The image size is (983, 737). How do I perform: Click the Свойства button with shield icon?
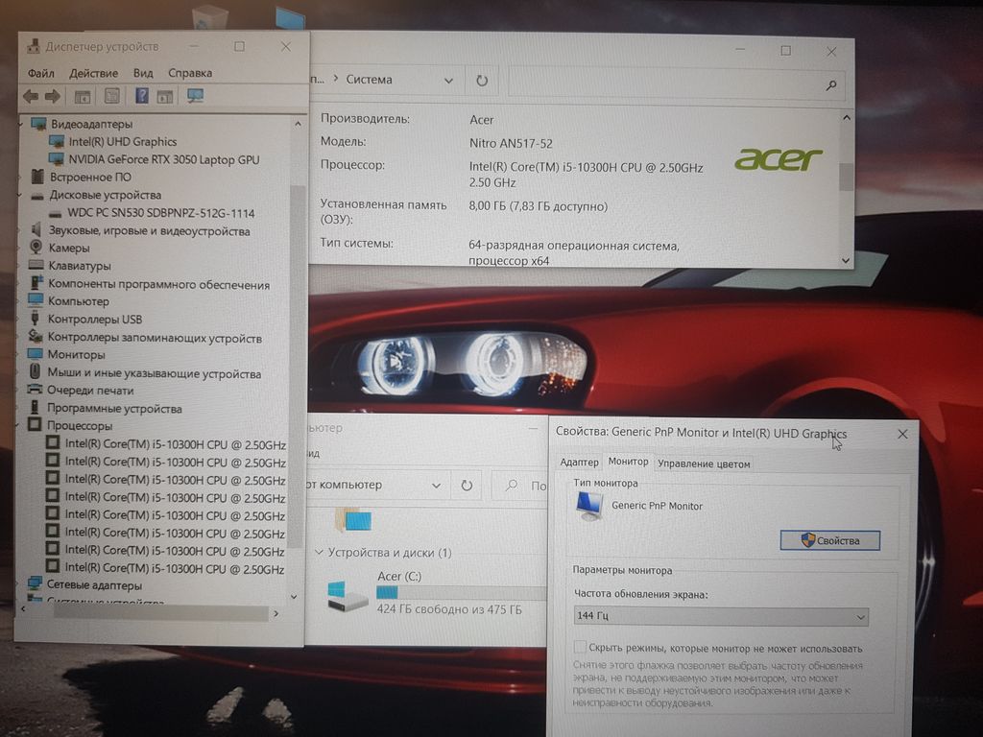tap(829, 541)
